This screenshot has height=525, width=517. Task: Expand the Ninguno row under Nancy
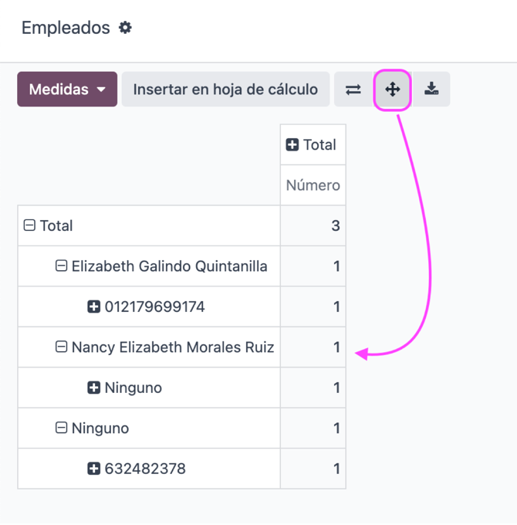coord(93,388)
